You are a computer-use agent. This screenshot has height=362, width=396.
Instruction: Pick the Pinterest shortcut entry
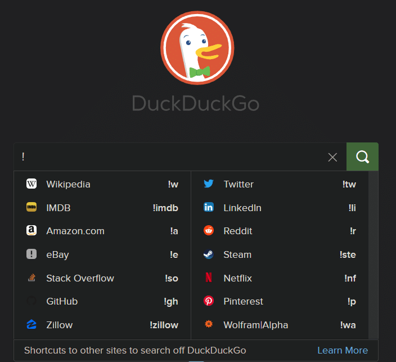280,301
